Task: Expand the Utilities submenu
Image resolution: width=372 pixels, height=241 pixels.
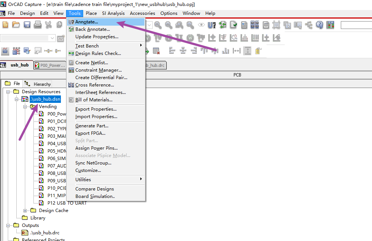Action: pyautogui.click(x=106, y=180)
